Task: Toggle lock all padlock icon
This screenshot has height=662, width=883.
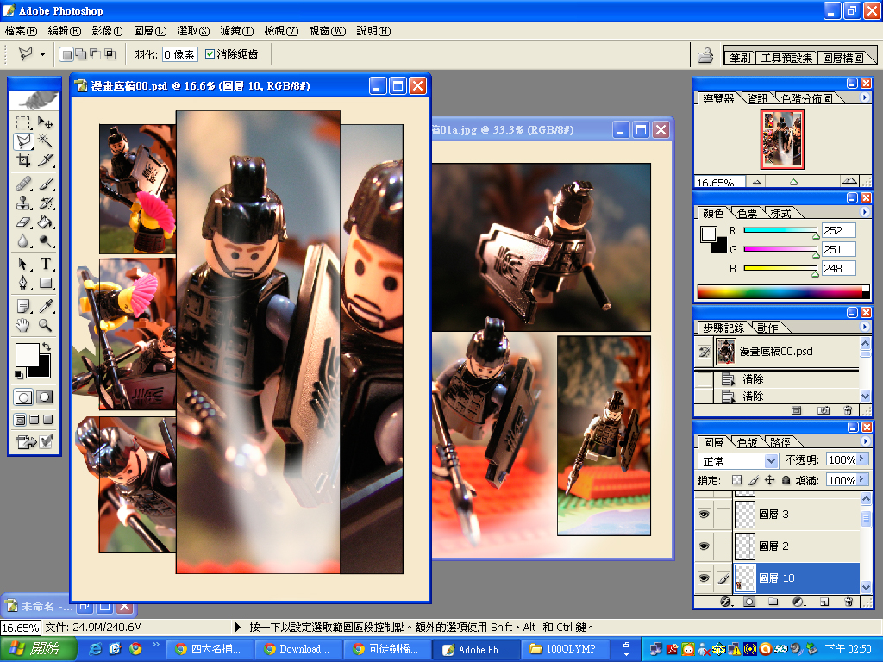Action: (786, 480)
